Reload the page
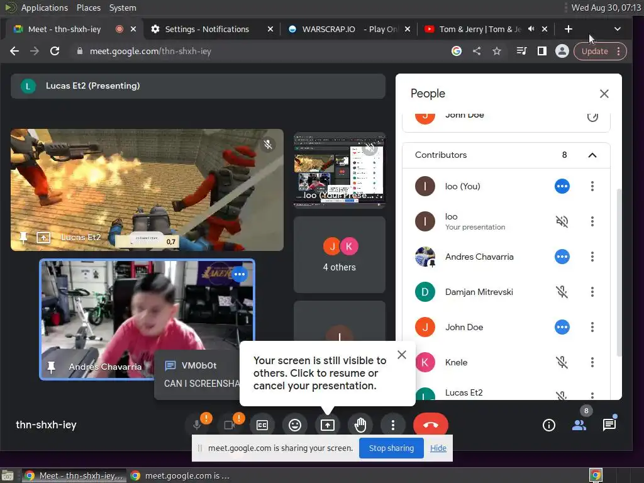Viewport: 644px width, 483px height. click(x=55, y=51)
